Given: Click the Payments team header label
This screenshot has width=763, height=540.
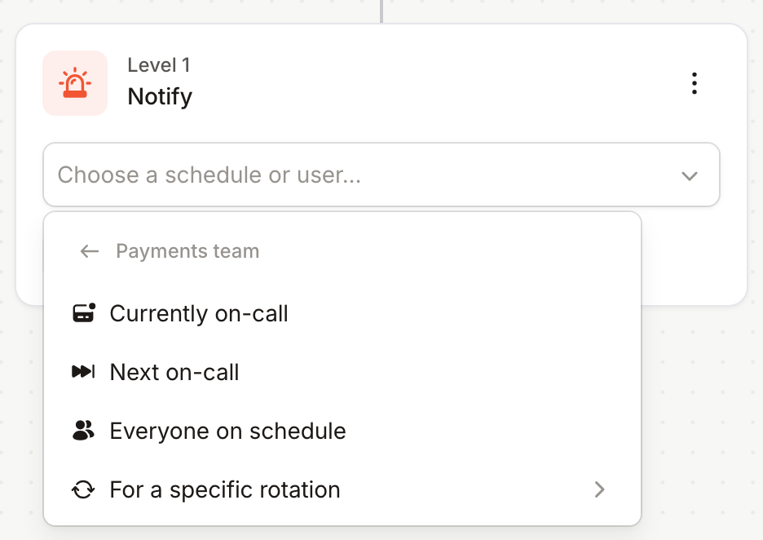Looking at the screenshot, I should pyautogui.click(x=187, y=251).
